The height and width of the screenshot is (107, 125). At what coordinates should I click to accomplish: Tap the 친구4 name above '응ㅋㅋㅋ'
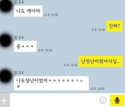pyautogui.click(x=19, y=38)
